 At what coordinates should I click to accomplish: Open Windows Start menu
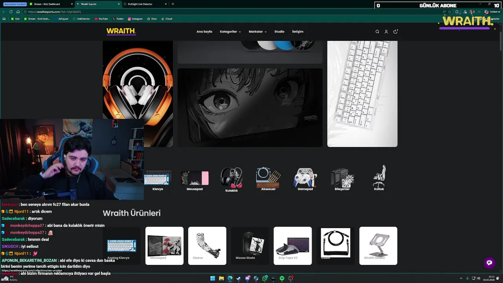click(x=213, y=278)
